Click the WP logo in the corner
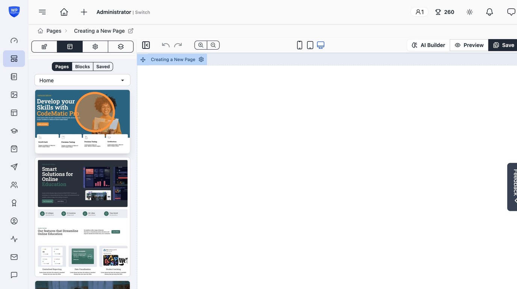Image resolution: width=517 pixels, height=289 pixels. pos(14,12)
